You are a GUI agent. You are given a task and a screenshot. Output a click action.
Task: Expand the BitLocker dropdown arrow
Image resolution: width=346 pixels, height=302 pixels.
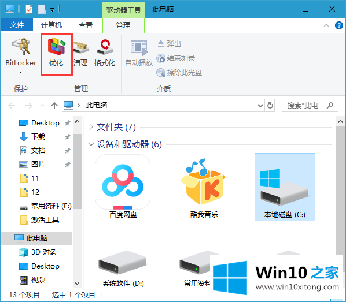20,72
